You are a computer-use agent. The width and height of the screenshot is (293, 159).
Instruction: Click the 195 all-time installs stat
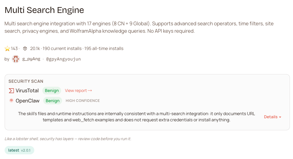[x=104, y=48]
